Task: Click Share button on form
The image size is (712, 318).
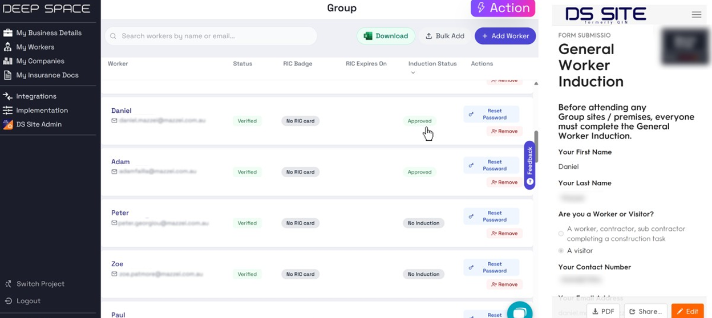Action: click(x=645, y=311)
